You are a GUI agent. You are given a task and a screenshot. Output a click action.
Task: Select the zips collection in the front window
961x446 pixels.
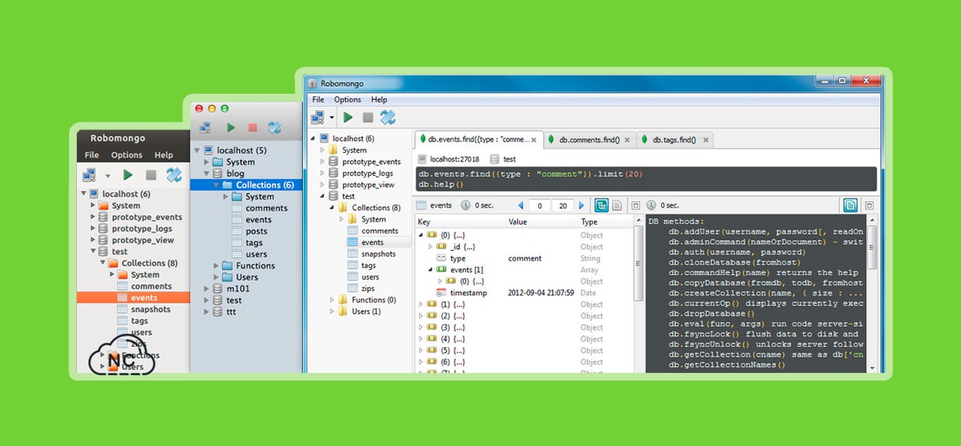[369, 288]
